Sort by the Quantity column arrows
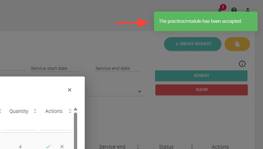Image resolution: width=263 pixels, height=149 pixels. point(35,111)
